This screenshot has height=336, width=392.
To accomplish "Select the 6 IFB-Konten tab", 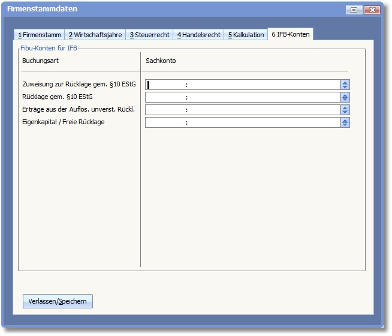I will pyautogui.click(x=290, y=34).
